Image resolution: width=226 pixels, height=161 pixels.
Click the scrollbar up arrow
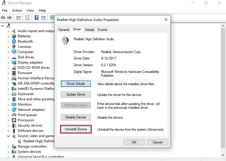(223, 26)
